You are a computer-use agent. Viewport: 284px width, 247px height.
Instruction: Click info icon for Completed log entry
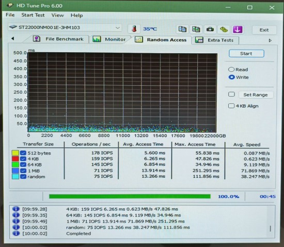pyautogui.click(x=16, y=233)
